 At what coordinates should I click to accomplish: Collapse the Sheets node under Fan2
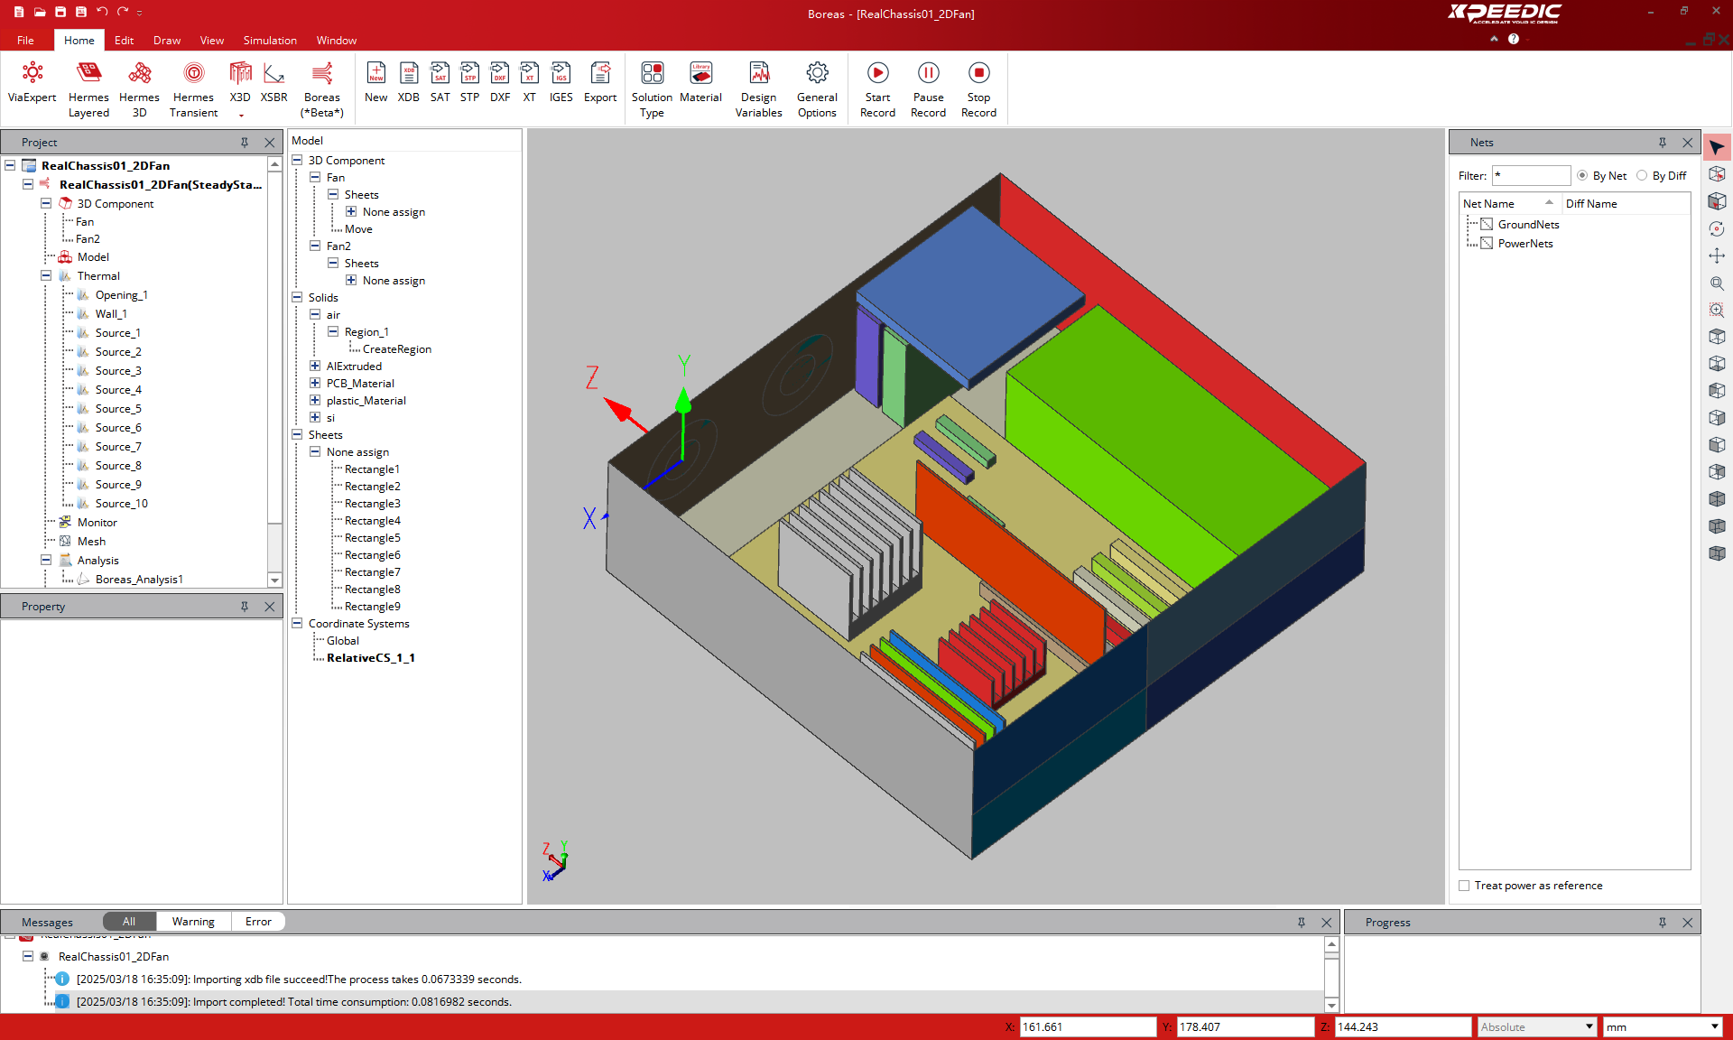pyautogui.click(x=333, y=263)
